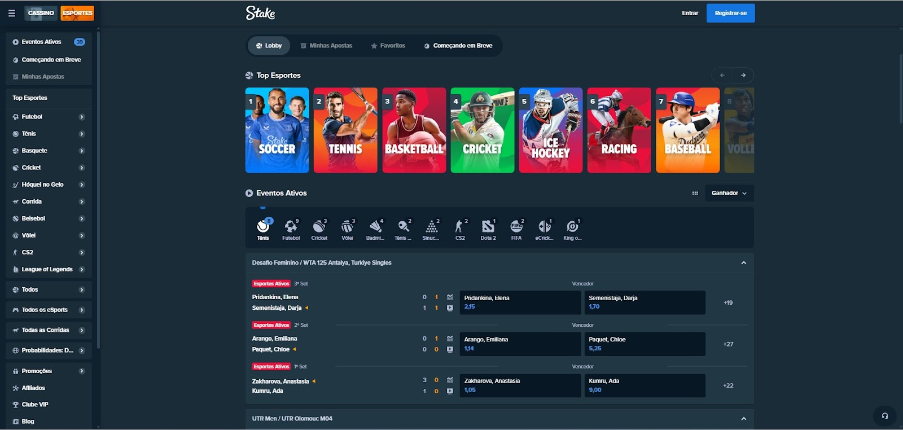Open live stream icon for the Zakharova match
This screenshot has width=903, height=430.
pos(450,391)
